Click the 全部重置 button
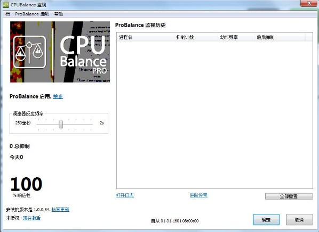The width and height of the screenshot is (319, 232). (x=289, y=196)
